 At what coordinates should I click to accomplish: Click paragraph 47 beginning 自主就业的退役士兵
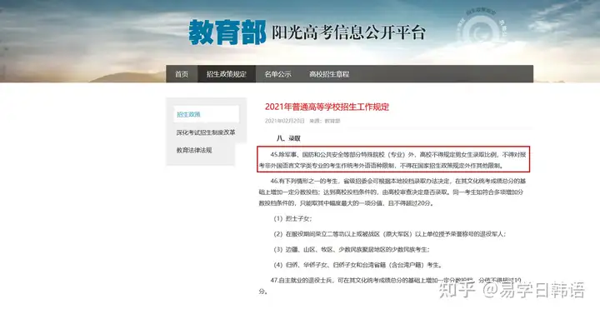pyautogui.click(x=390, y=286)
